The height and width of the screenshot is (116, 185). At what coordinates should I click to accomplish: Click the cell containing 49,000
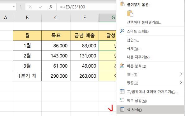(85, 66)
